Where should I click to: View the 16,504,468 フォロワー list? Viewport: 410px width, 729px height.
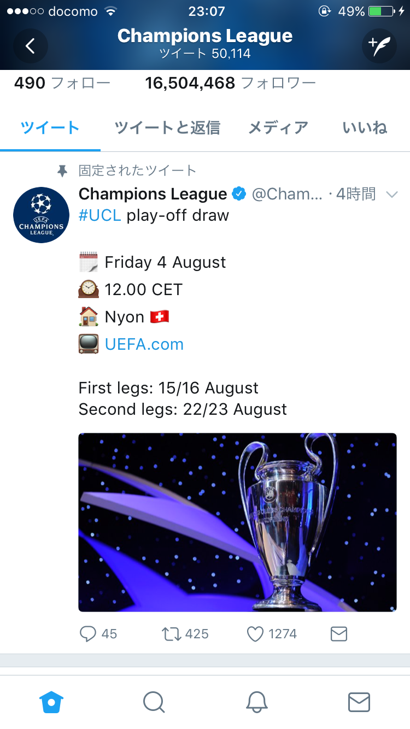pos(230,83)
